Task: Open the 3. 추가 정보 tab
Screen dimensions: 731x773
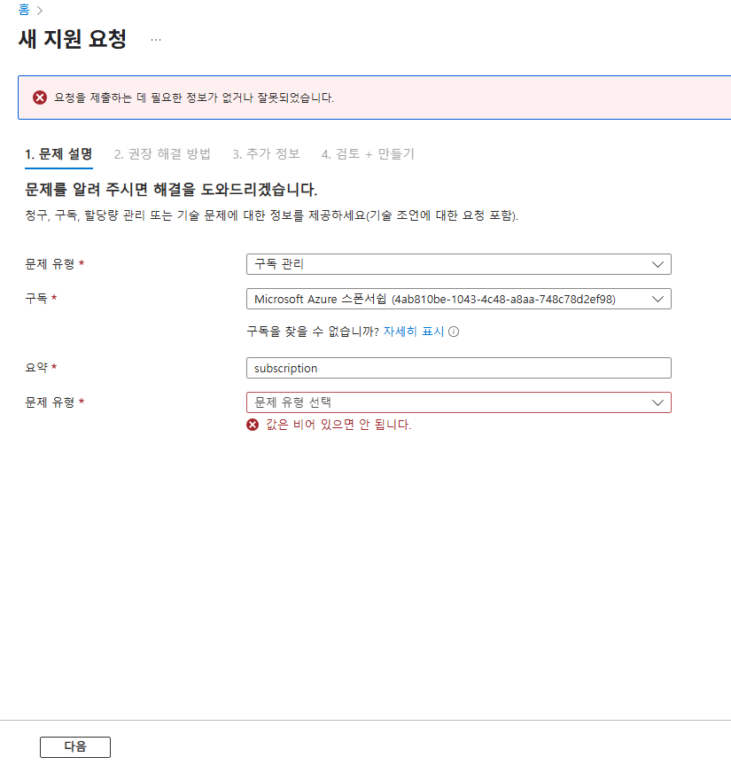Action: pyautogui.click(x=266, y=154)
